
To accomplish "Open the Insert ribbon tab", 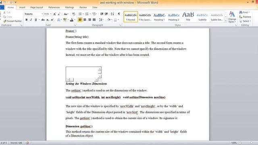I will (22, 7).
